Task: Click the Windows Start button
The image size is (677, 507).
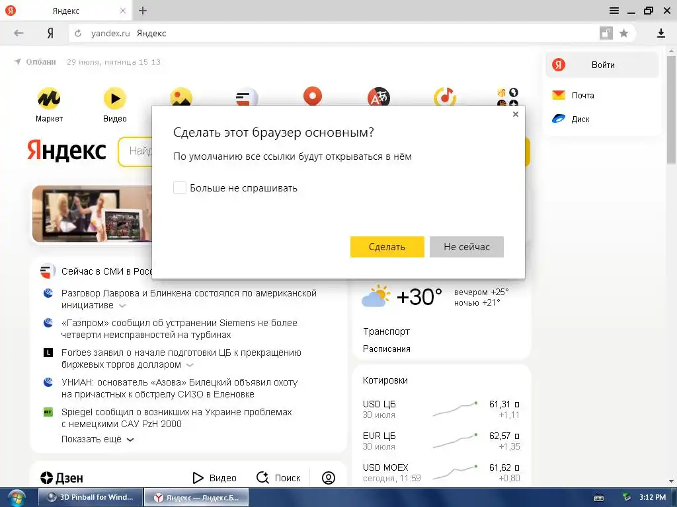Action: point(16,498)
